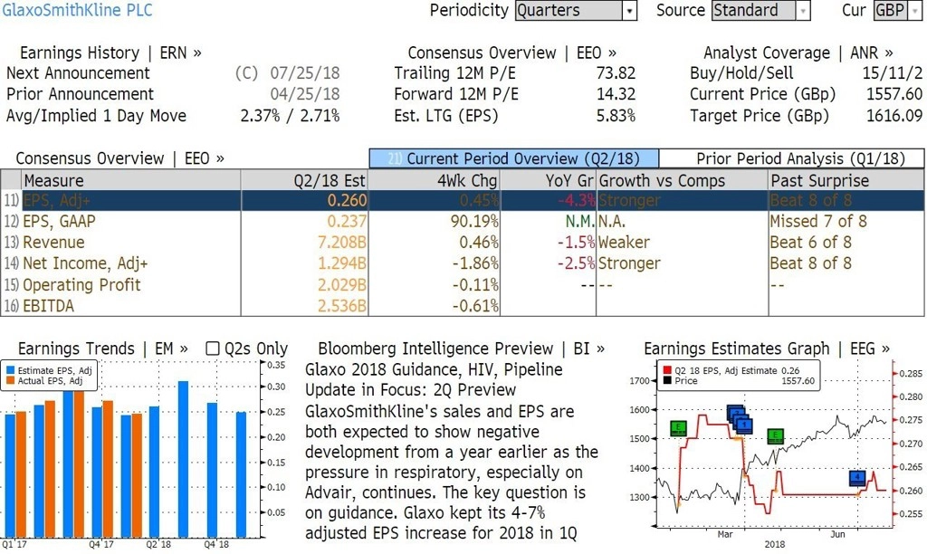Click blue marker 4 on estimates graph

point(857,478)
